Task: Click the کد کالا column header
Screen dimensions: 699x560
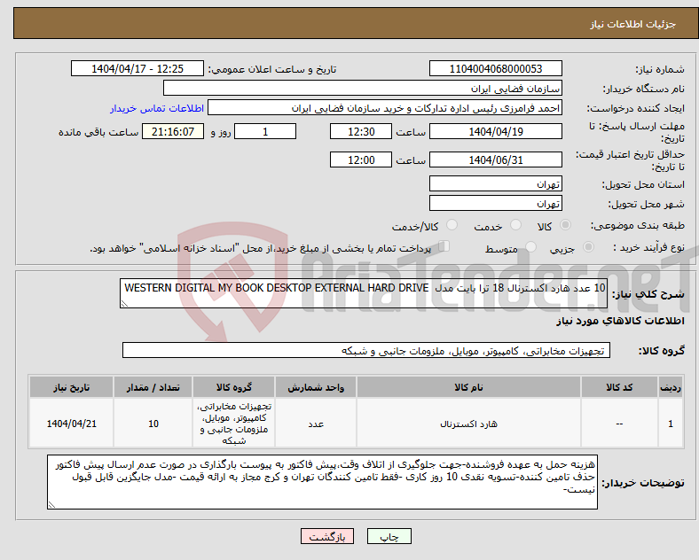Action: [x=619, y=387]
